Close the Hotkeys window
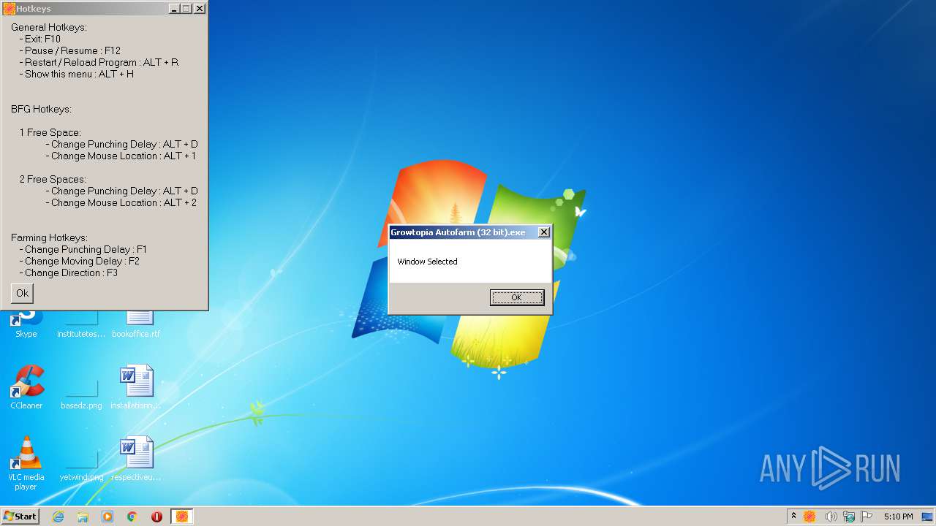The image size is (936, 526). (200, 9)
